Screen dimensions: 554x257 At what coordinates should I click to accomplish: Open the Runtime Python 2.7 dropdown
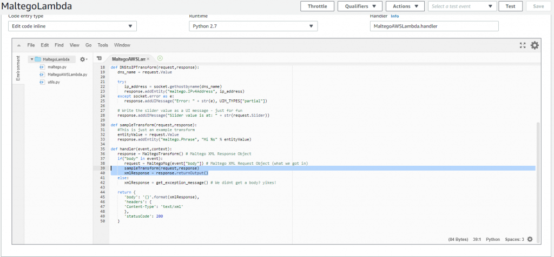(x=253, y=26)
